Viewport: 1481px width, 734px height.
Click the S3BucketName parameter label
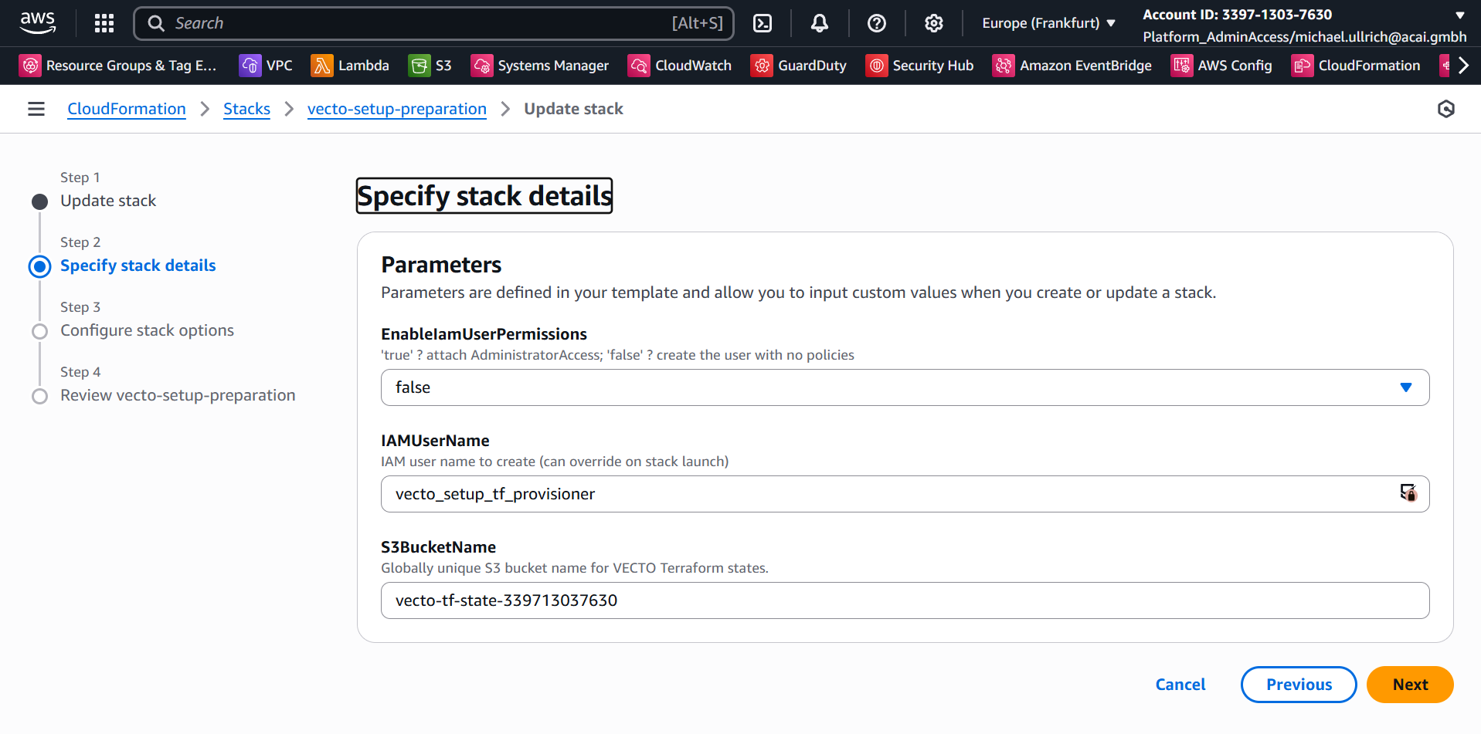click(x=438, y=547)
